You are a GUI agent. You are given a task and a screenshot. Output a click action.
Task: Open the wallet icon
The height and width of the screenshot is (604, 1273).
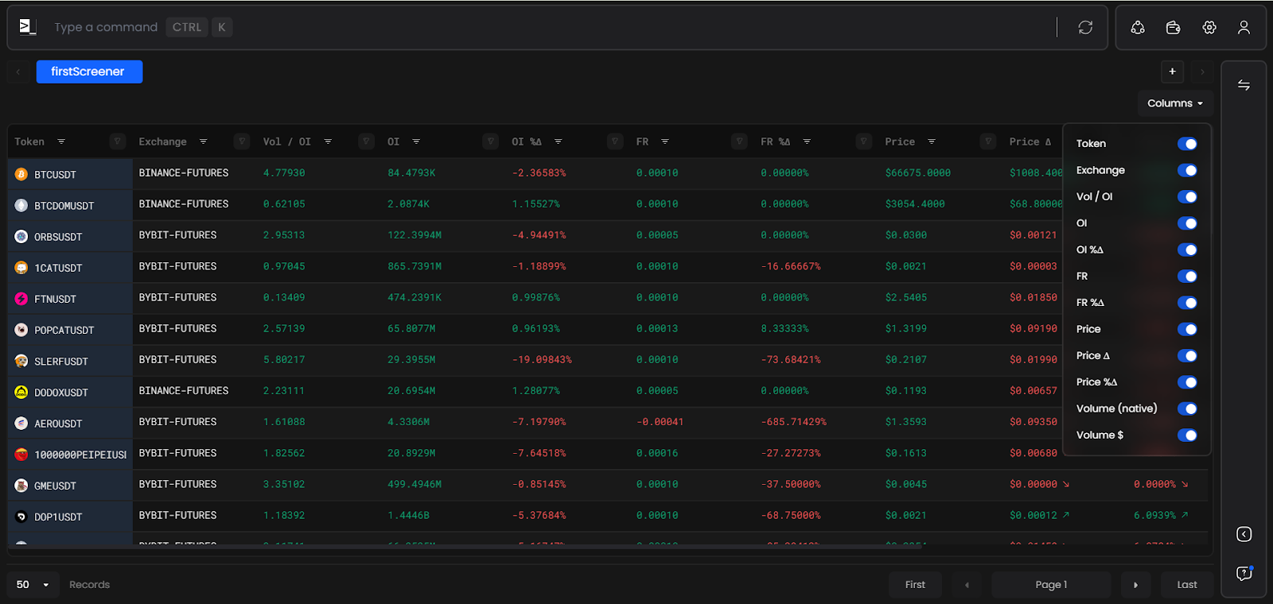pyautogui.click(x=1173, y=27)
